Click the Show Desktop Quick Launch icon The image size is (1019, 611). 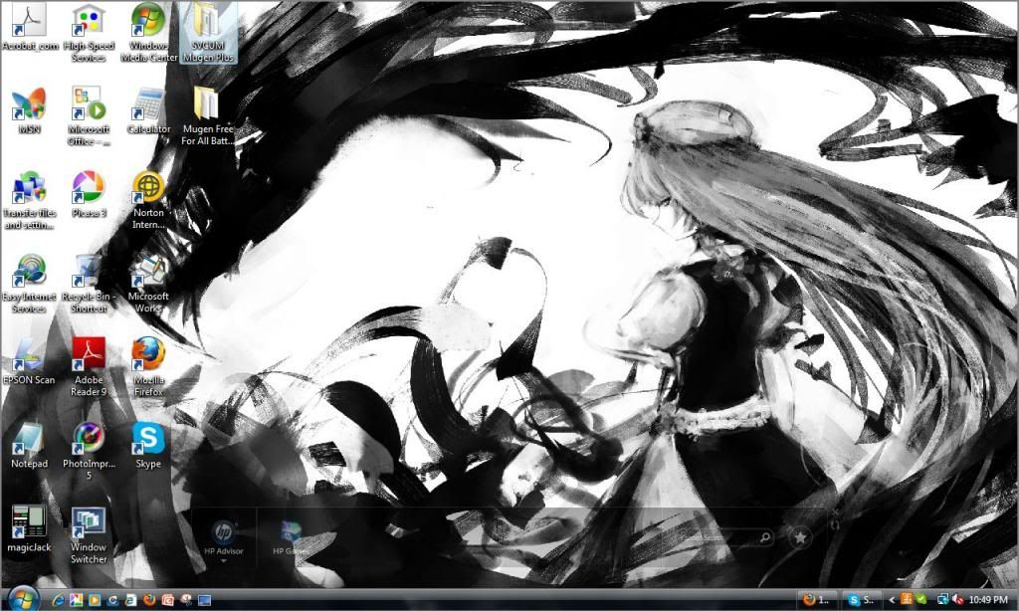205,600
